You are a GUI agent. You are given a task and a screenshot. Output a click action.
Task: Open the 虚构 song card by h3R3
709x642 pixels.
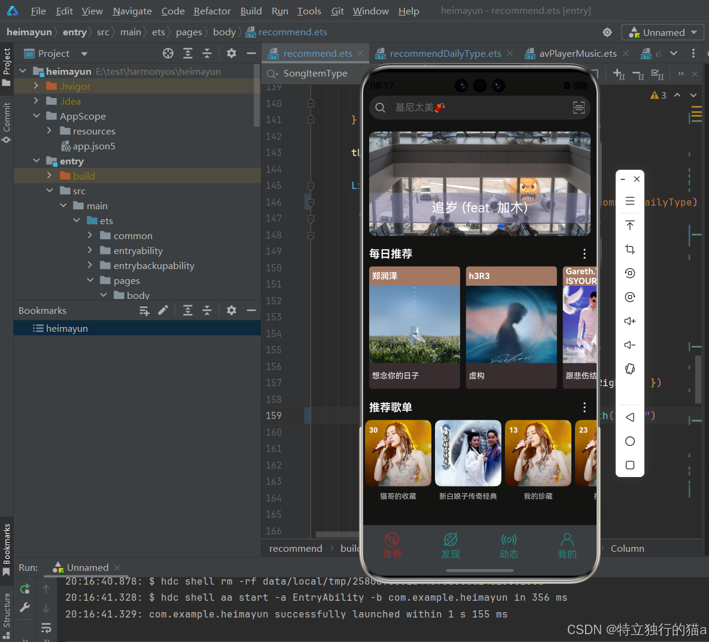tap(512, 327)
